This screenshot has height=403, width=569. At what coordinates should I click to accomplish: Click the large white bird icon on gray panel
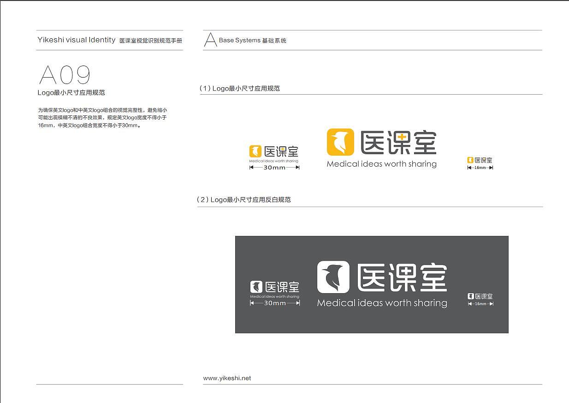(333, 277)
